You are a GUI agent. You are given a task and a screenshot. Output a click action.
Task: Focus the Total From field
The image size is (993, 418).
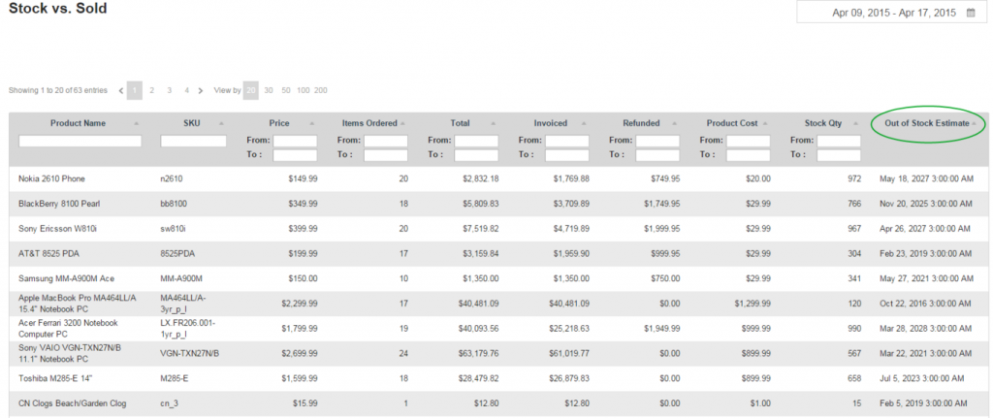coord(476,141)
